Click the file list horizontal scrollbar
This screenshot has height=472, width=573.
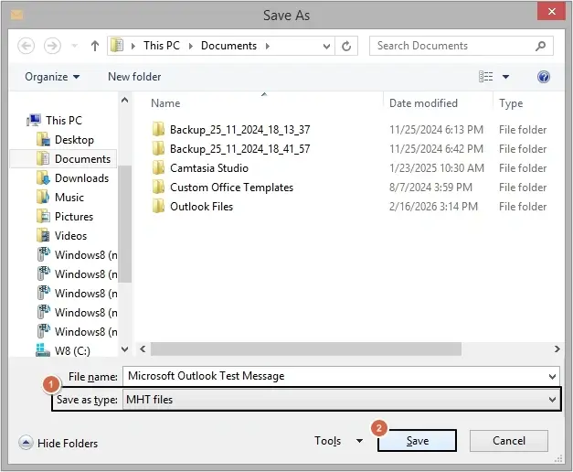[x=306, y=349]
